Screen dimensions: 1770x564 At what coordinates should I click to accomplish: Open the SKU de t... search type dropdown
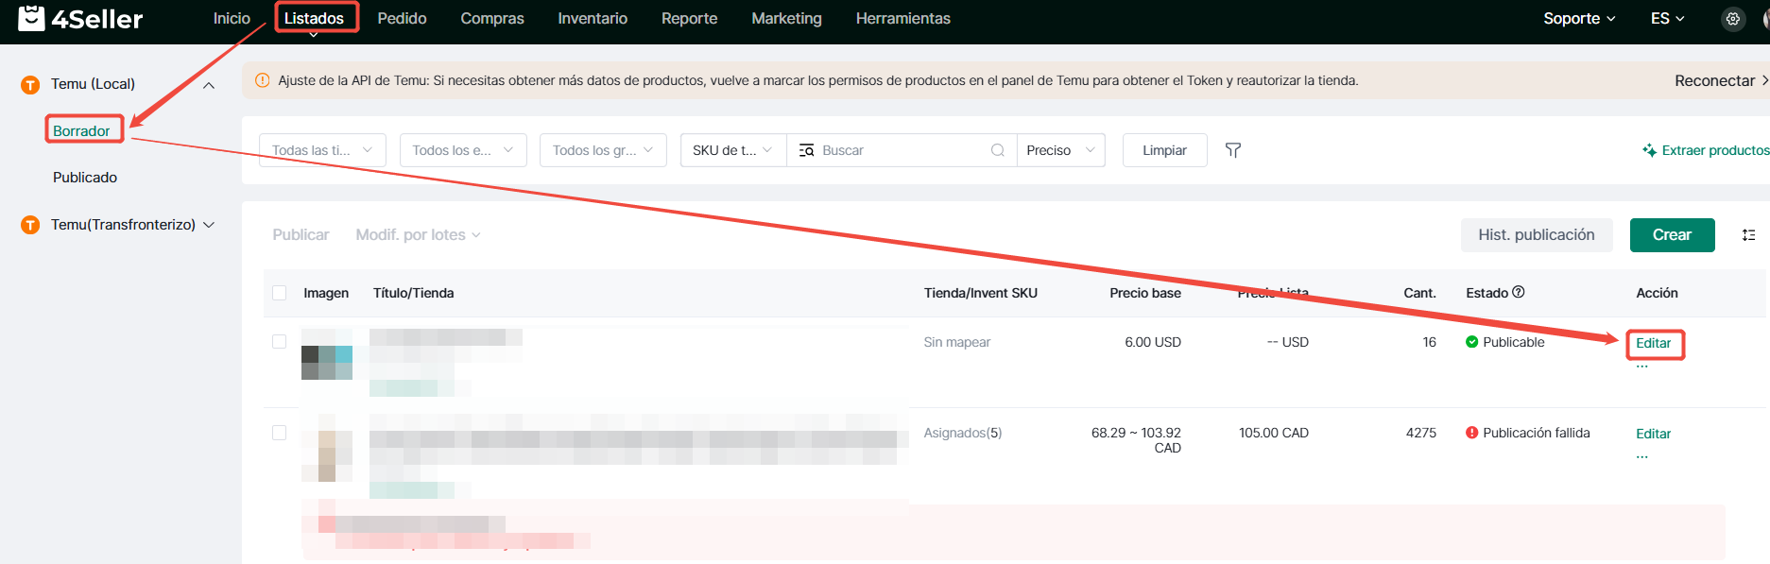click(733, 150)
